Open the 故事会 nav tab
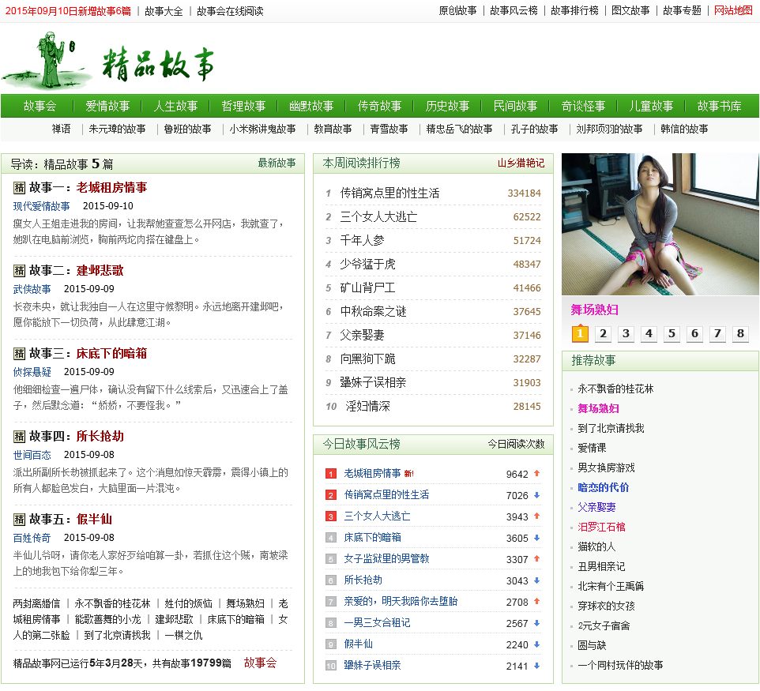 (40, 106)
